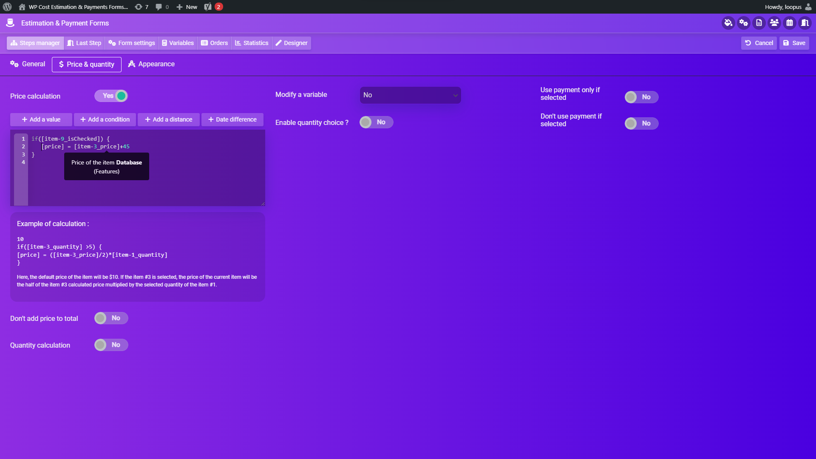Click the exit door icon in header
816x459 pixels.
click(805, 23)
